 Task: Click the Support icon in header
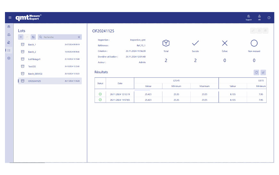point(249,17)
